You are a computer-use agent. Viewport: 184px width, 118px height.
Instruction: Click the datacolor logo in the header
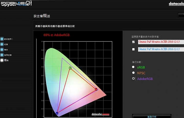click(176, 4)
